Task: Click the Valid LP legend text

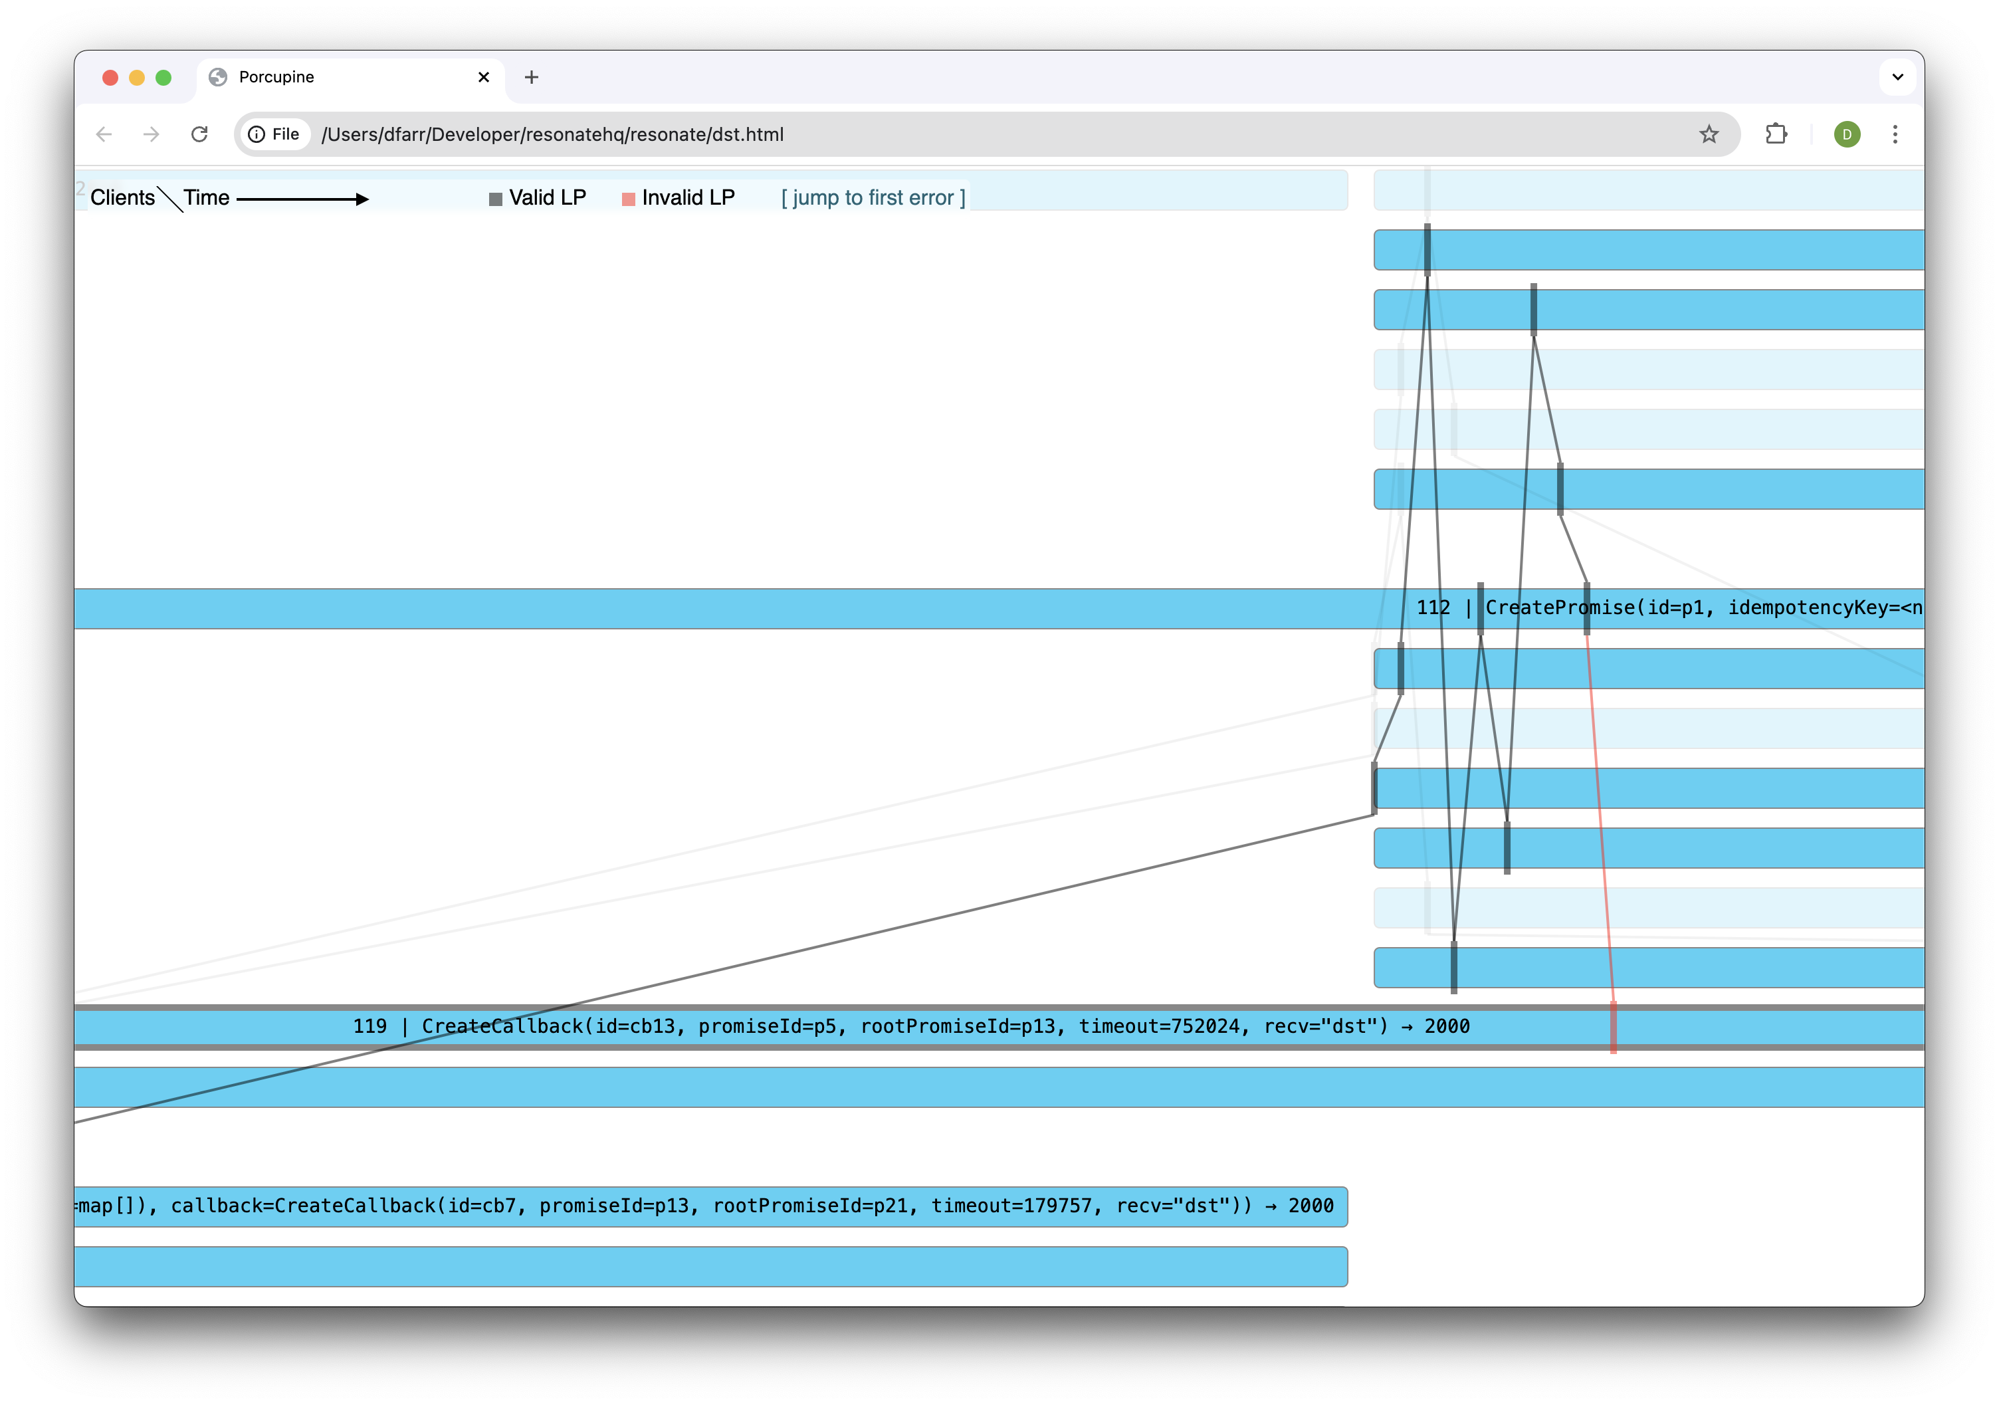Action: (x=547, y=197)
